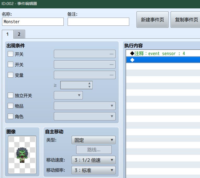
Task: Open the 移动频率 dropdown
Action: (94, 170)
